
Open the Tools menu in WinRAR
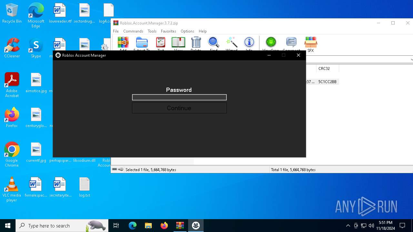pos(152,31)
